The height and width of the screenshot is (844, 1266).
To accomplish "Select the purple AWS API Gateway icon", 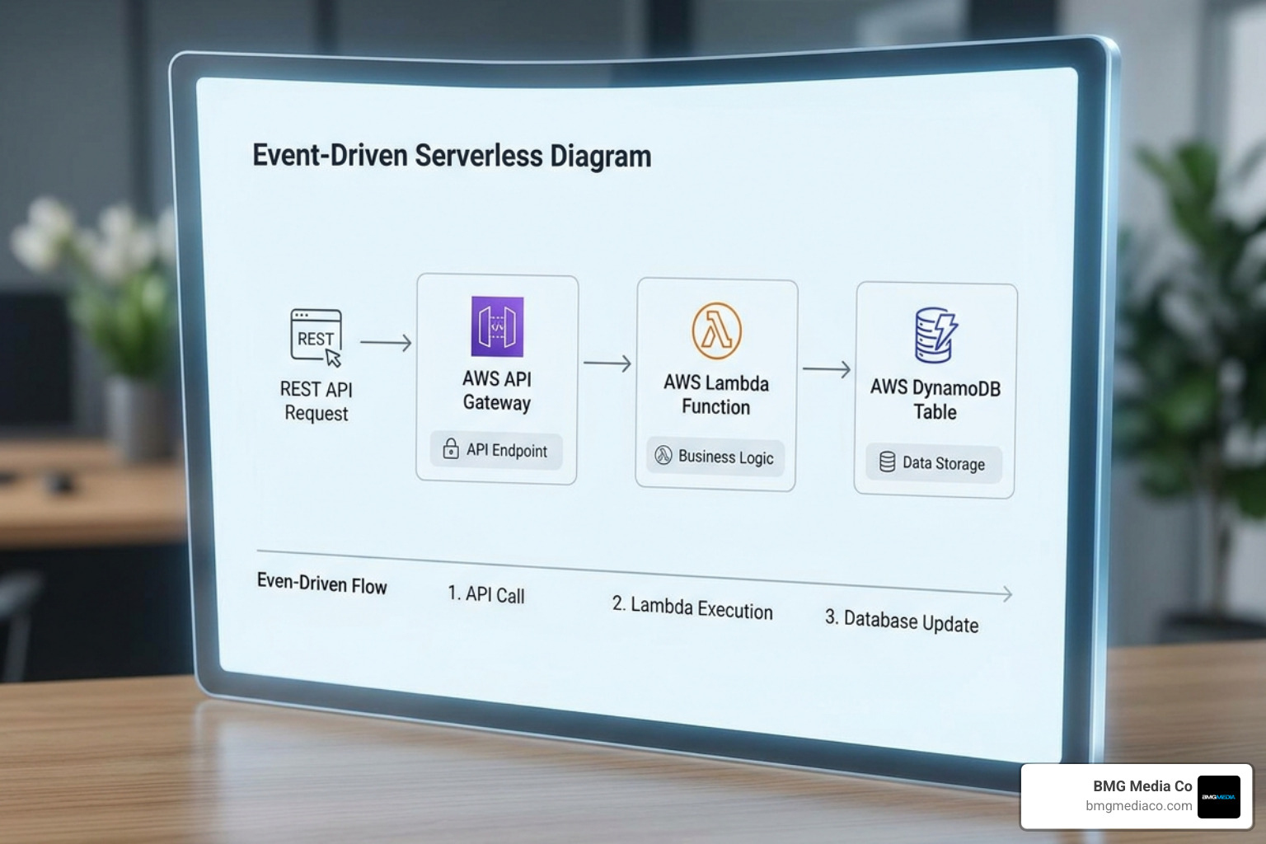I will tap(497, 326).
